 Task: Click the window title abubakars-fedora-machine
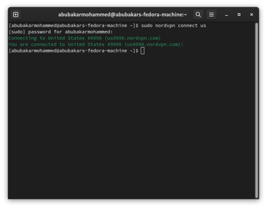point(123,14)
